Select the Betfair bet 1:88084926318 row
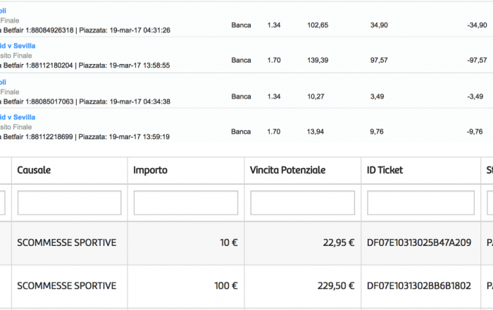The height and width of the screenshot is (310, 493). tap(246, 20)
